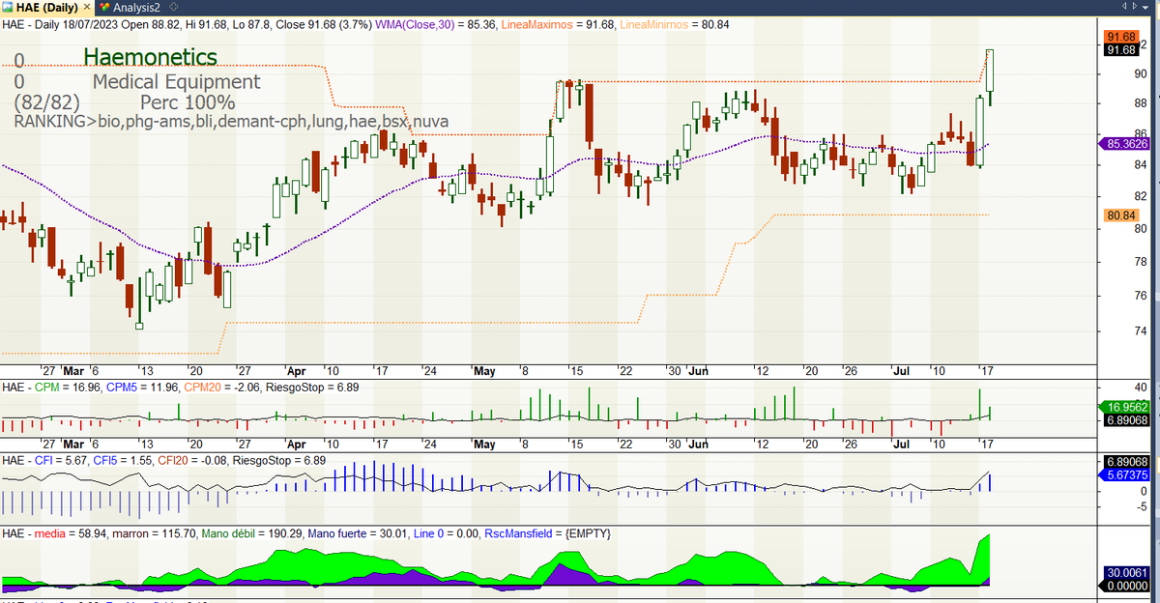Click the 30.0061 Mano fuerte value label
Viewport: 1160px width, 603px height.
(1125, 572)
